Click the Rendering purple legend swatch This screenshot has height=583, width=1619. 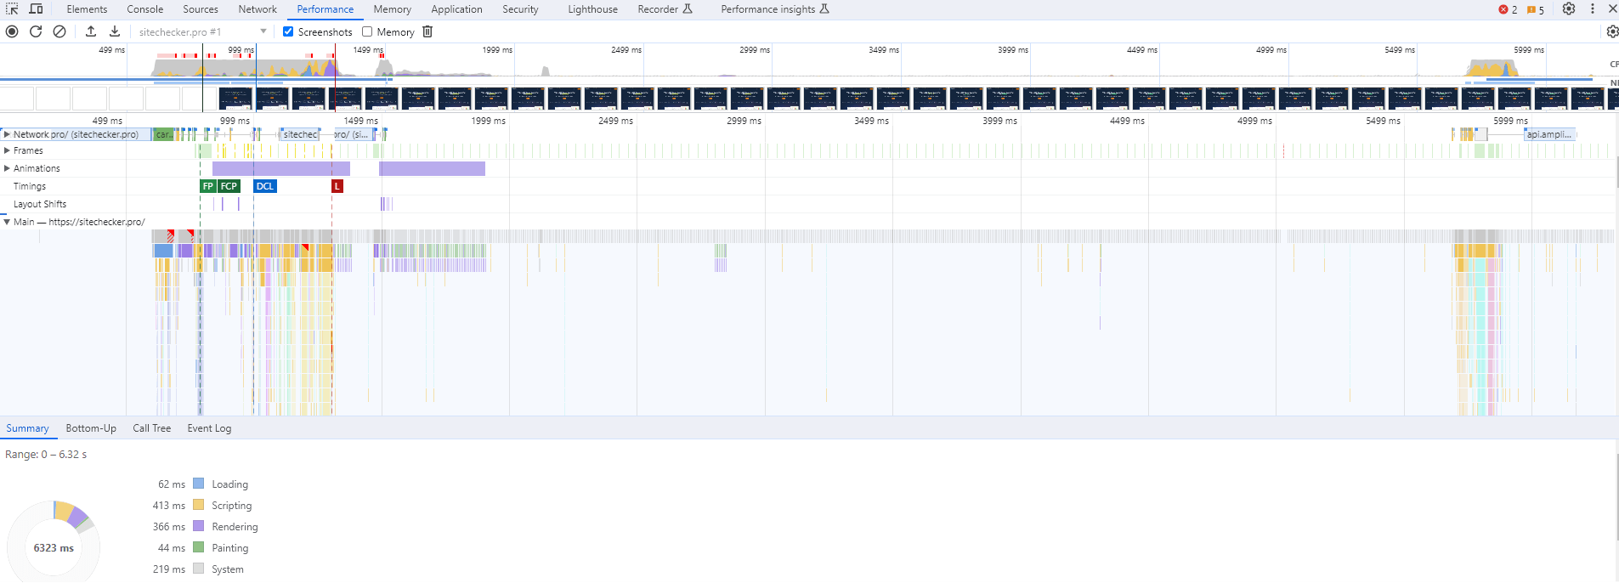[x=198, y=526]
